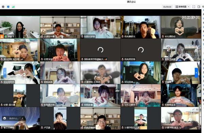Screen dimensions: 204x133
Task: Toggle the side panel icon in toolbar
Action: (x=199, y=7)
